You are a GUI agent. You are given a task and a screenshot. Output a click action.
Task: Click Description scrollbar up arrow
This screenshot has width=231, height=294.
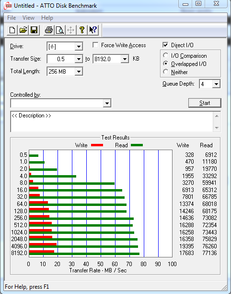coord(217,116)
